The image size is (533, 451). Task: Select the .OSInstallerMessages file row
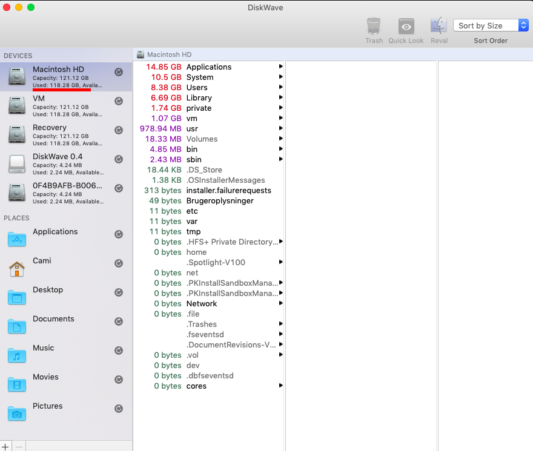[209, 180]
